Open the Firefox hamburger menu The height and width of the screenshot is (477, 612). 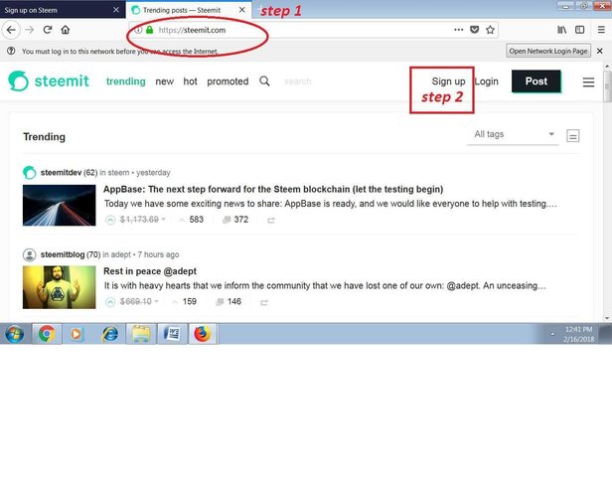[x=601, y=30]
